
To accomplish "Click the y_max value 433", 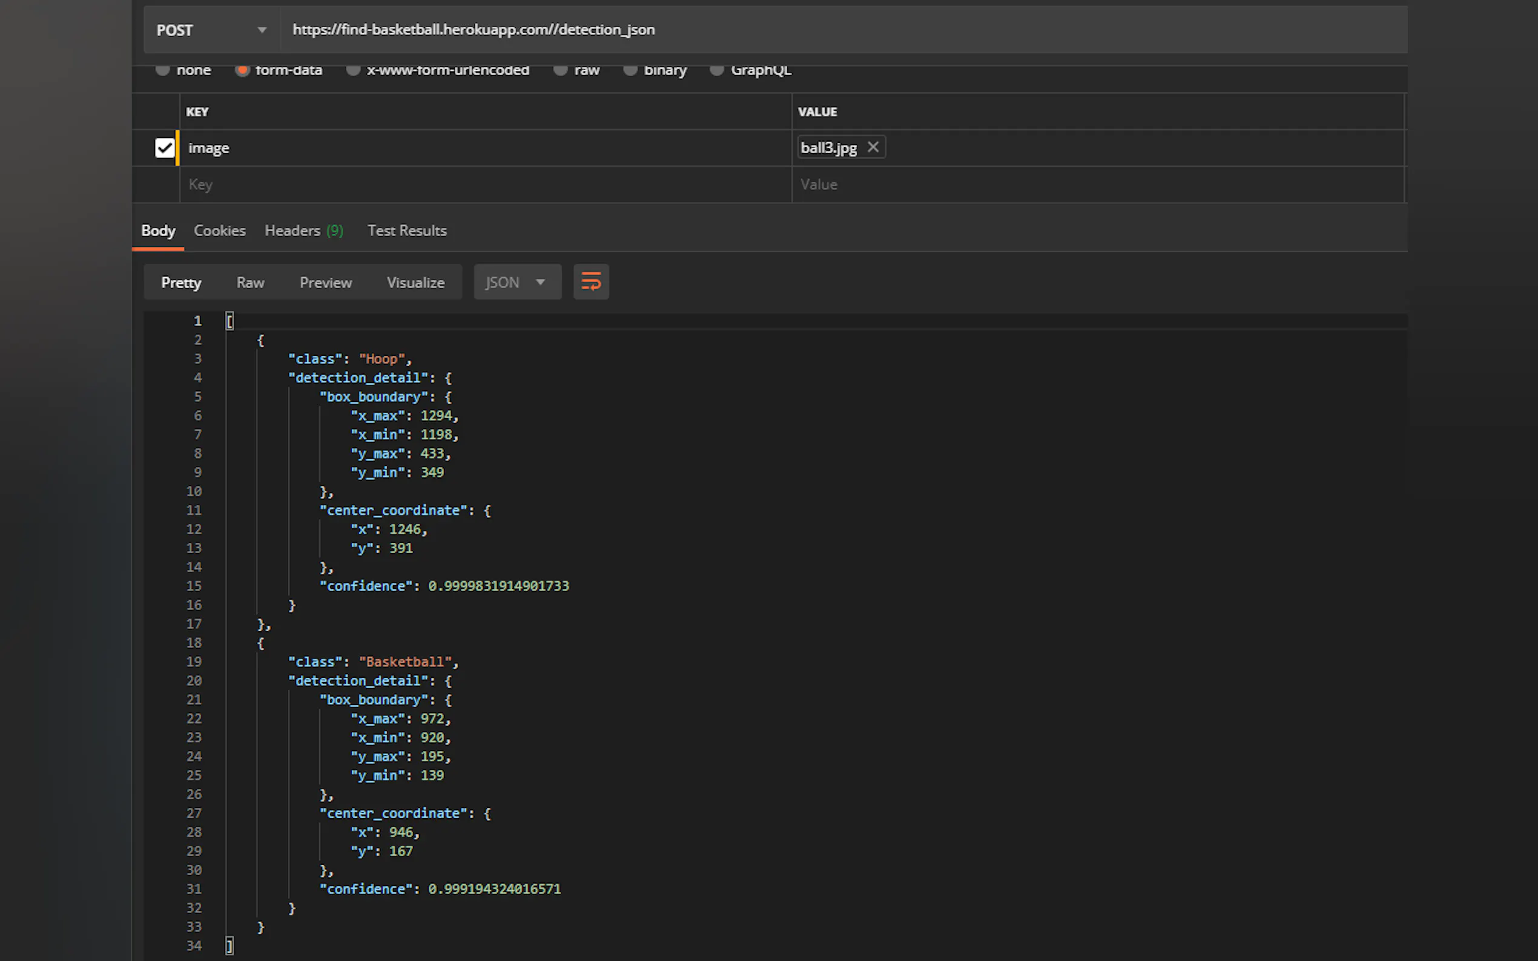I will (432, 454).
